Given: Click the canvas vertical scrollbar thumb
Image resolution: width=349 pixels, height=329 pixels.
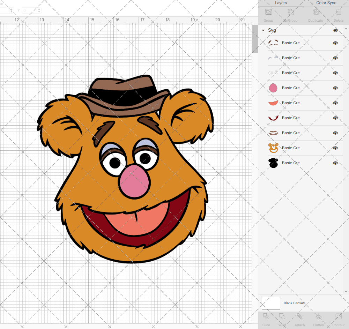Looking at the screenshot, I should click(255, 39).
